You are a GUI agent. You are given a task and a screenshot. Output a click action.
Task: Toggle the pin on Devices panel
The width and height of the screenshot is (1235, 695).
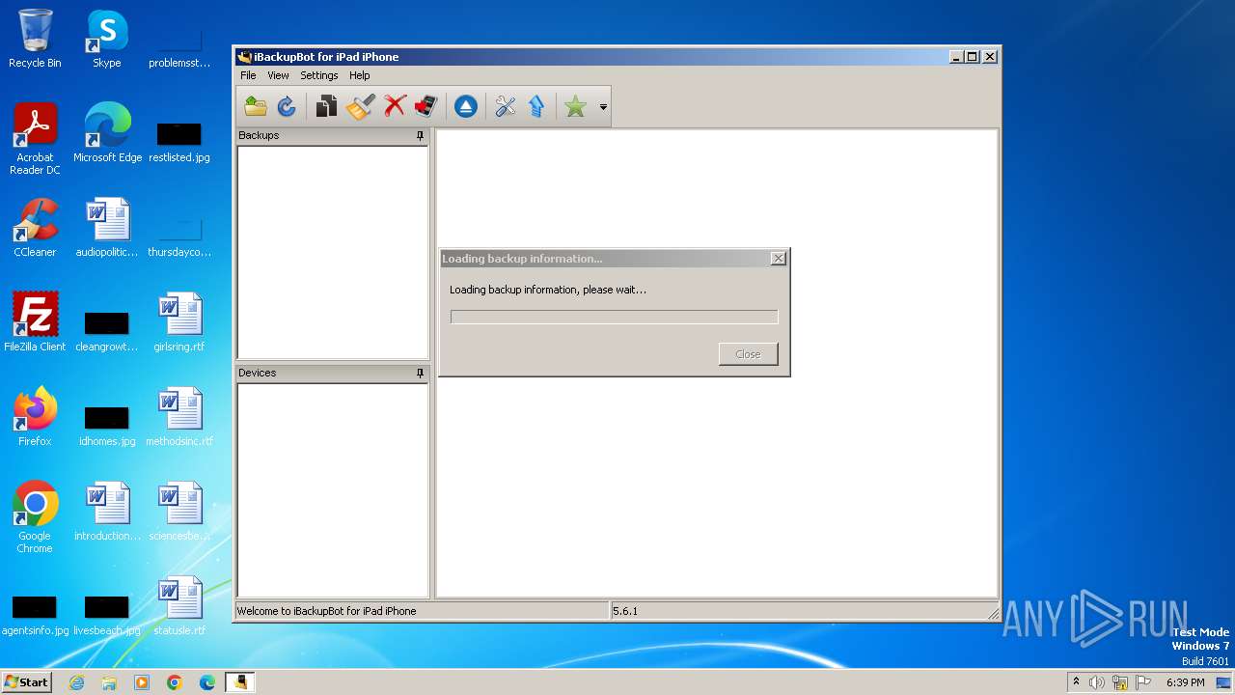pyautogui.click(x=420, y=374)
